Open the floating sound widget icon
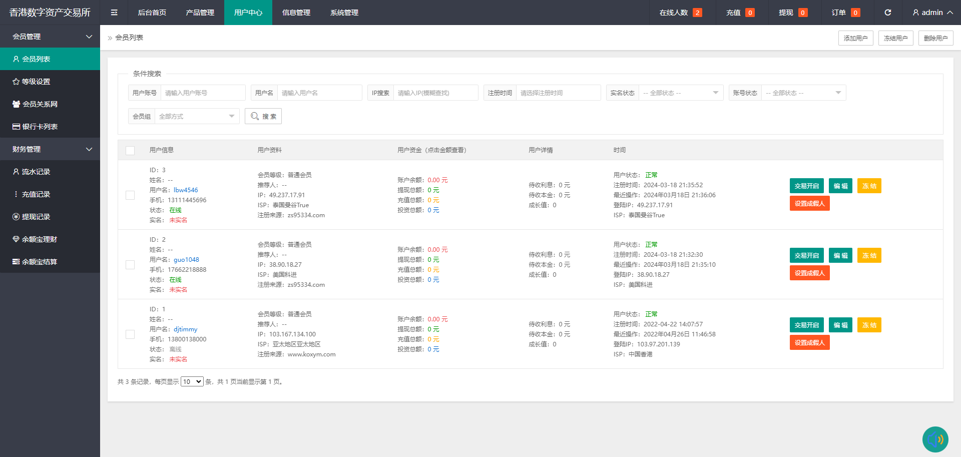The height and width of the screenshot is (457, 961). click(935, 439)
